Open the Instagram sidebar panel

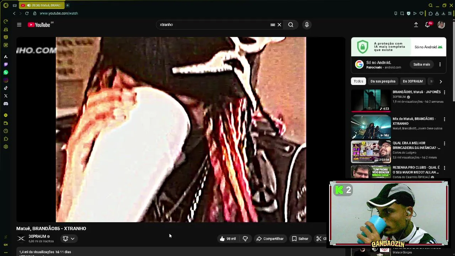(6, 80)
